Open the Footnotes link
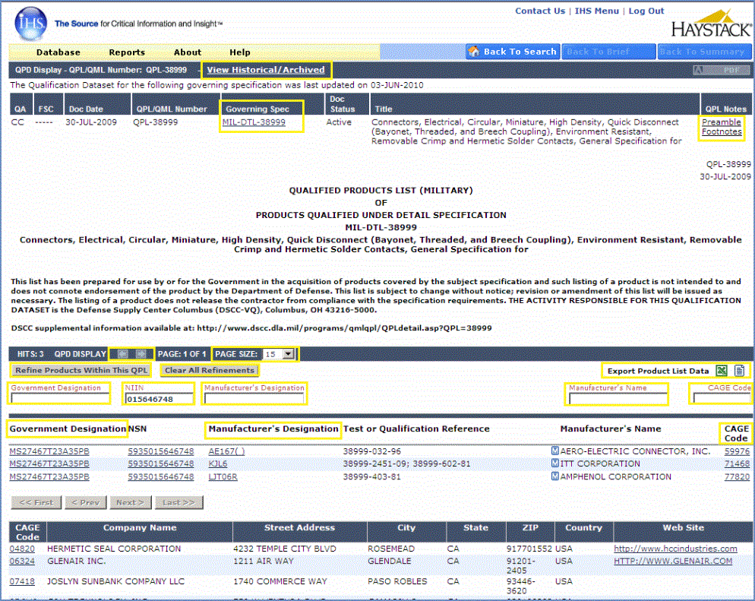Image resolution: width=755 pixels, height=601 pixels. [722, 131]
